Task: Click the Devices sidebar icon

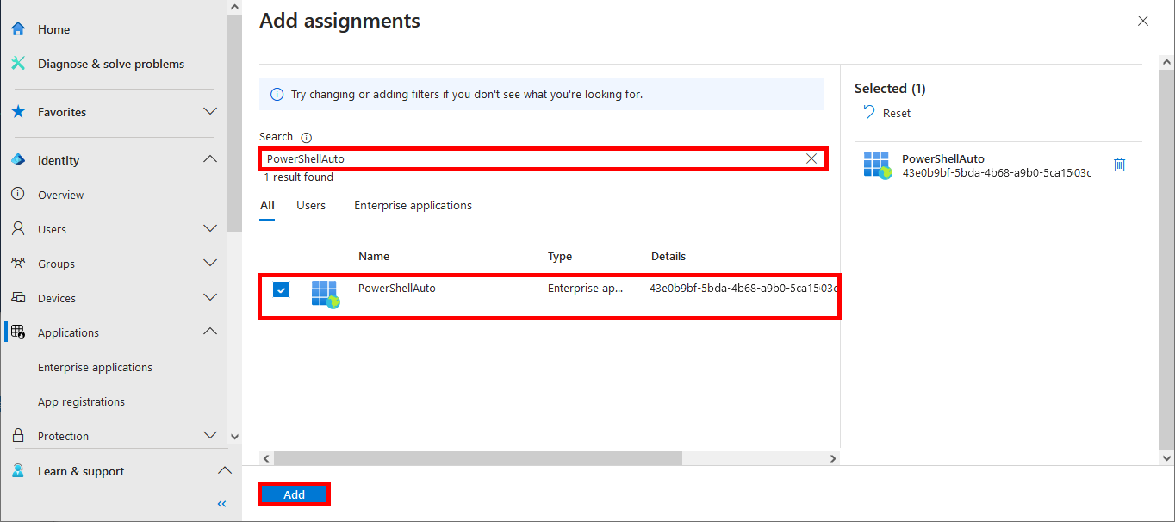Action: coord(17,297)
